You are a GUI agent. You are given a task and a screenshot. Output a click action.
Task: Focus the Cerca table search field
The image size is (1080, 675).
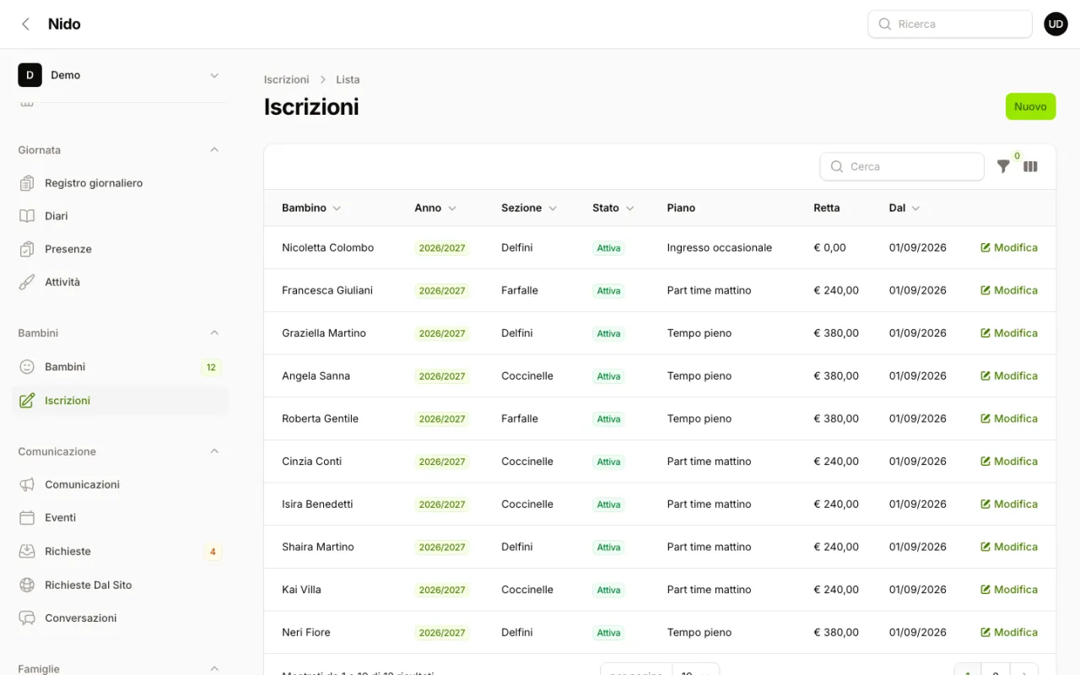[x=902, y=166]
